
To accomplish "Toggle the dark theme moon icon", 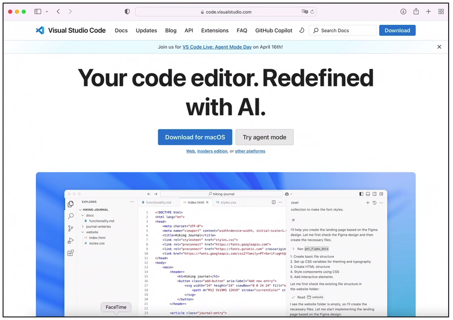I will click(x=301, y=30).
